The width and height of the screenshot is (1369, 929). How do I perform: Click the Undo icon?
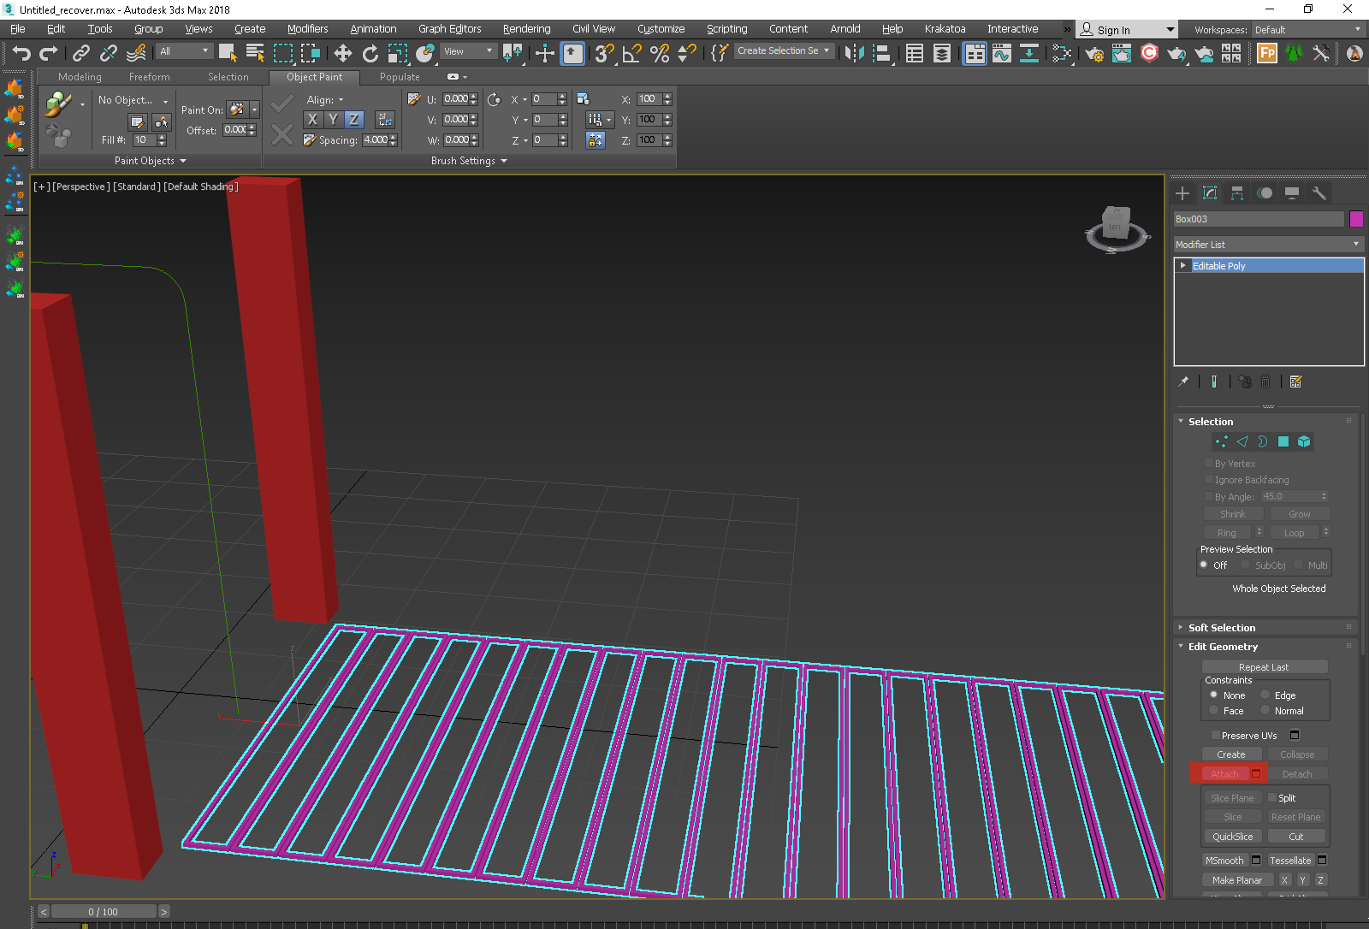coord(21,53)
